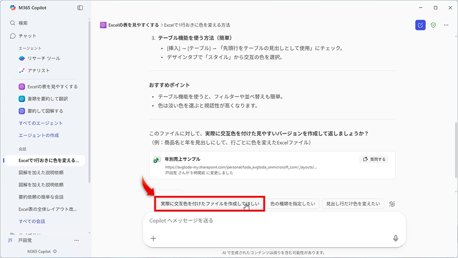The width and height of the screenshot is (458, 258).
Task: Click the plus attach icon in message box
Action: click(x=153, y=238)
